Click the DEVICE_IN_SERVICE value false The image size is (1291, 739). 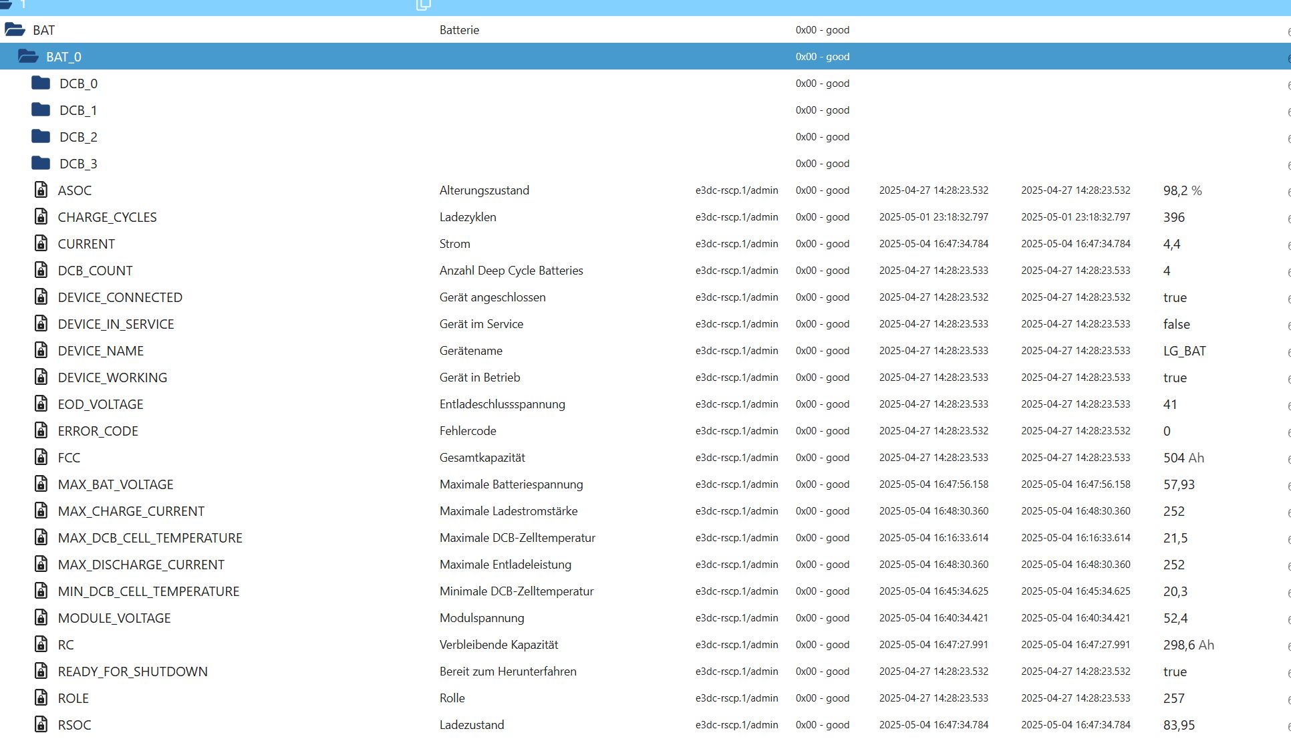coord(1176,324)
